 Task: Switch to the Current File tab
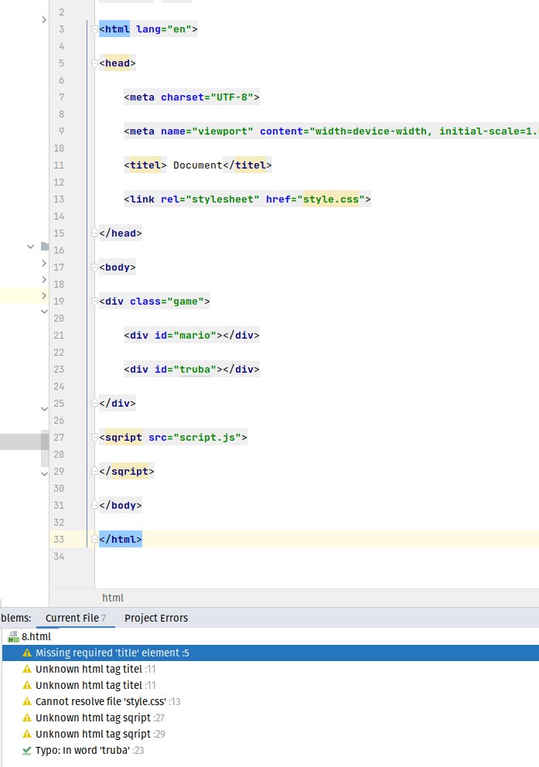tap(75, 618)
